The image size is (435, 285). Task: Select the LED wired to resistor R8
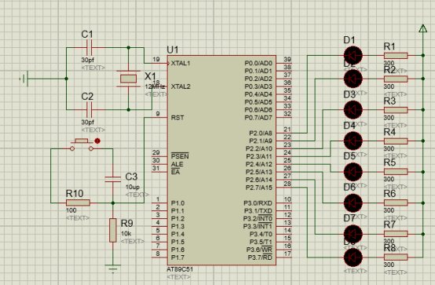(x=353, y=258)
